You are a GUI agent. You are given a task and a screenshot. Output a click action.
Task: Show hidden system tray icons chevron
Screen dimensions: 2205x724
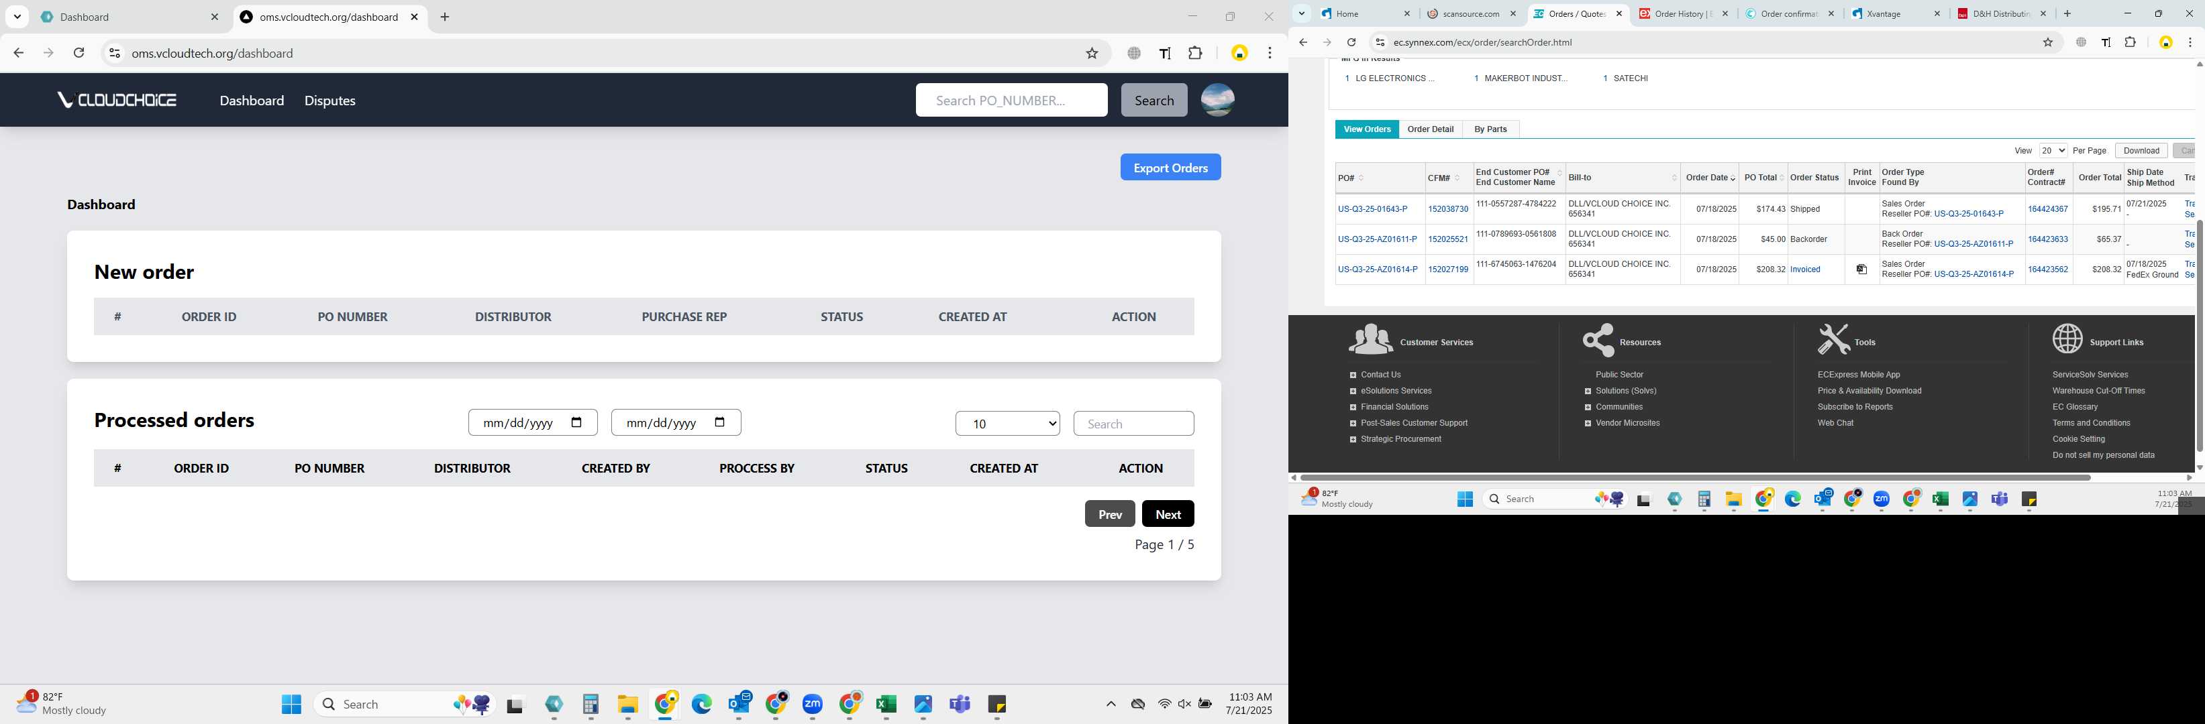coord(1111,705)
